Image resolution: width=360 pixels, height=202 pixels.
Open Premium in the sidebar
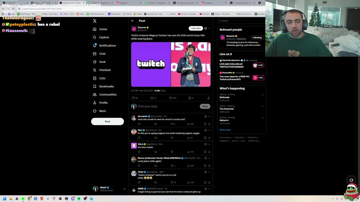point(102,70)
